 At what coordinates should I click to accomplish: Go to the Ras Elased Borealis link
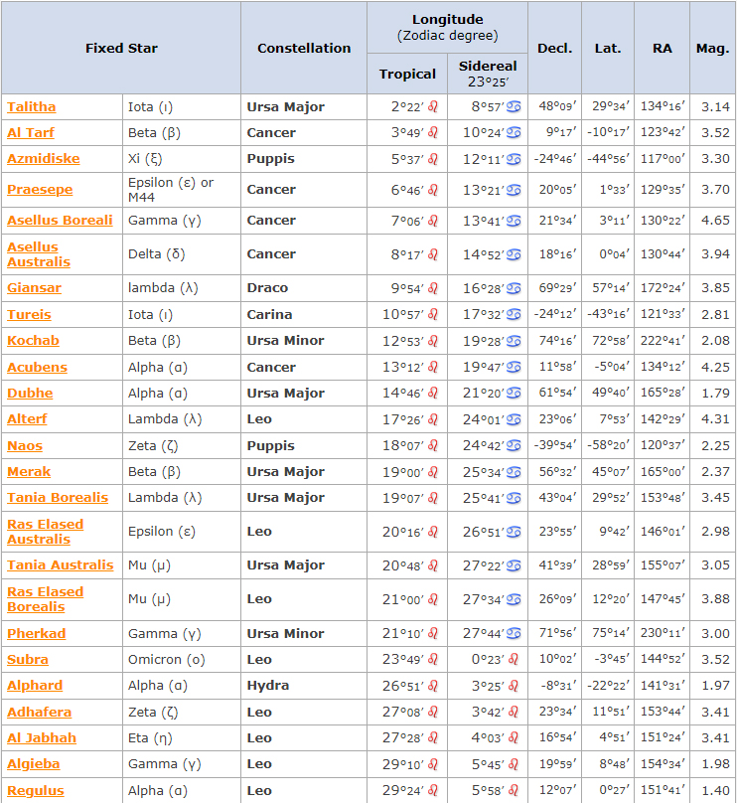(45, 599)
